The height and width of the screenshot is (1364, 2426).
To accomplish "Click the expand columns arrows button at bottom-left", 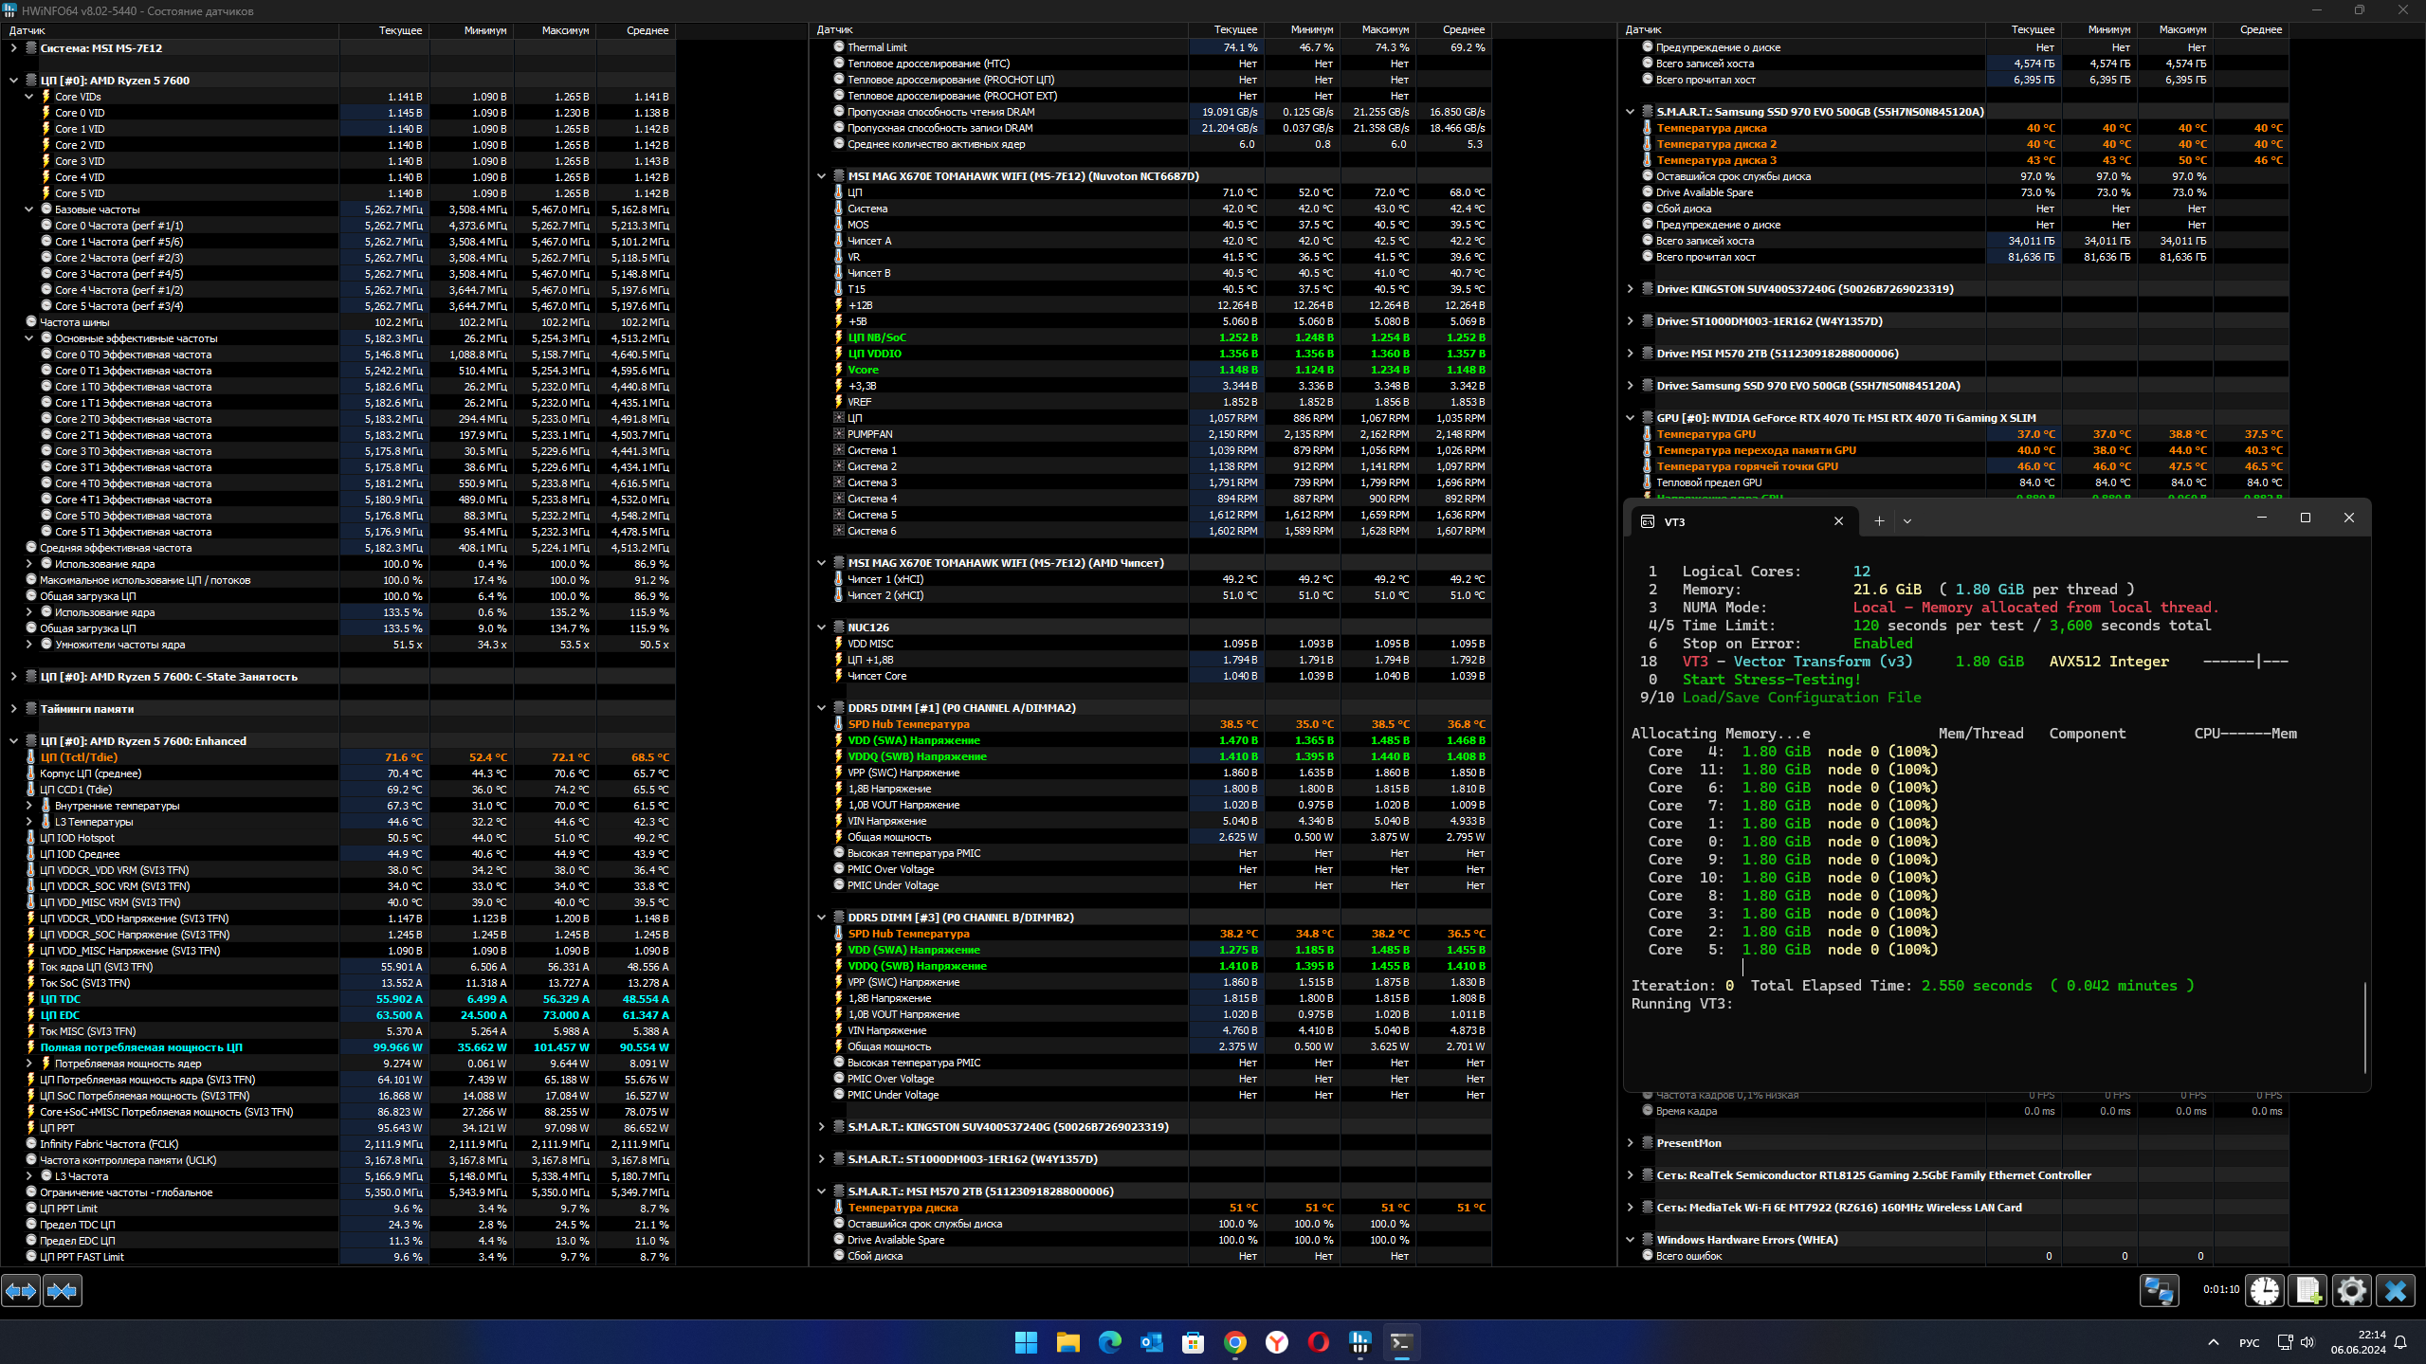I will 21,1290.
